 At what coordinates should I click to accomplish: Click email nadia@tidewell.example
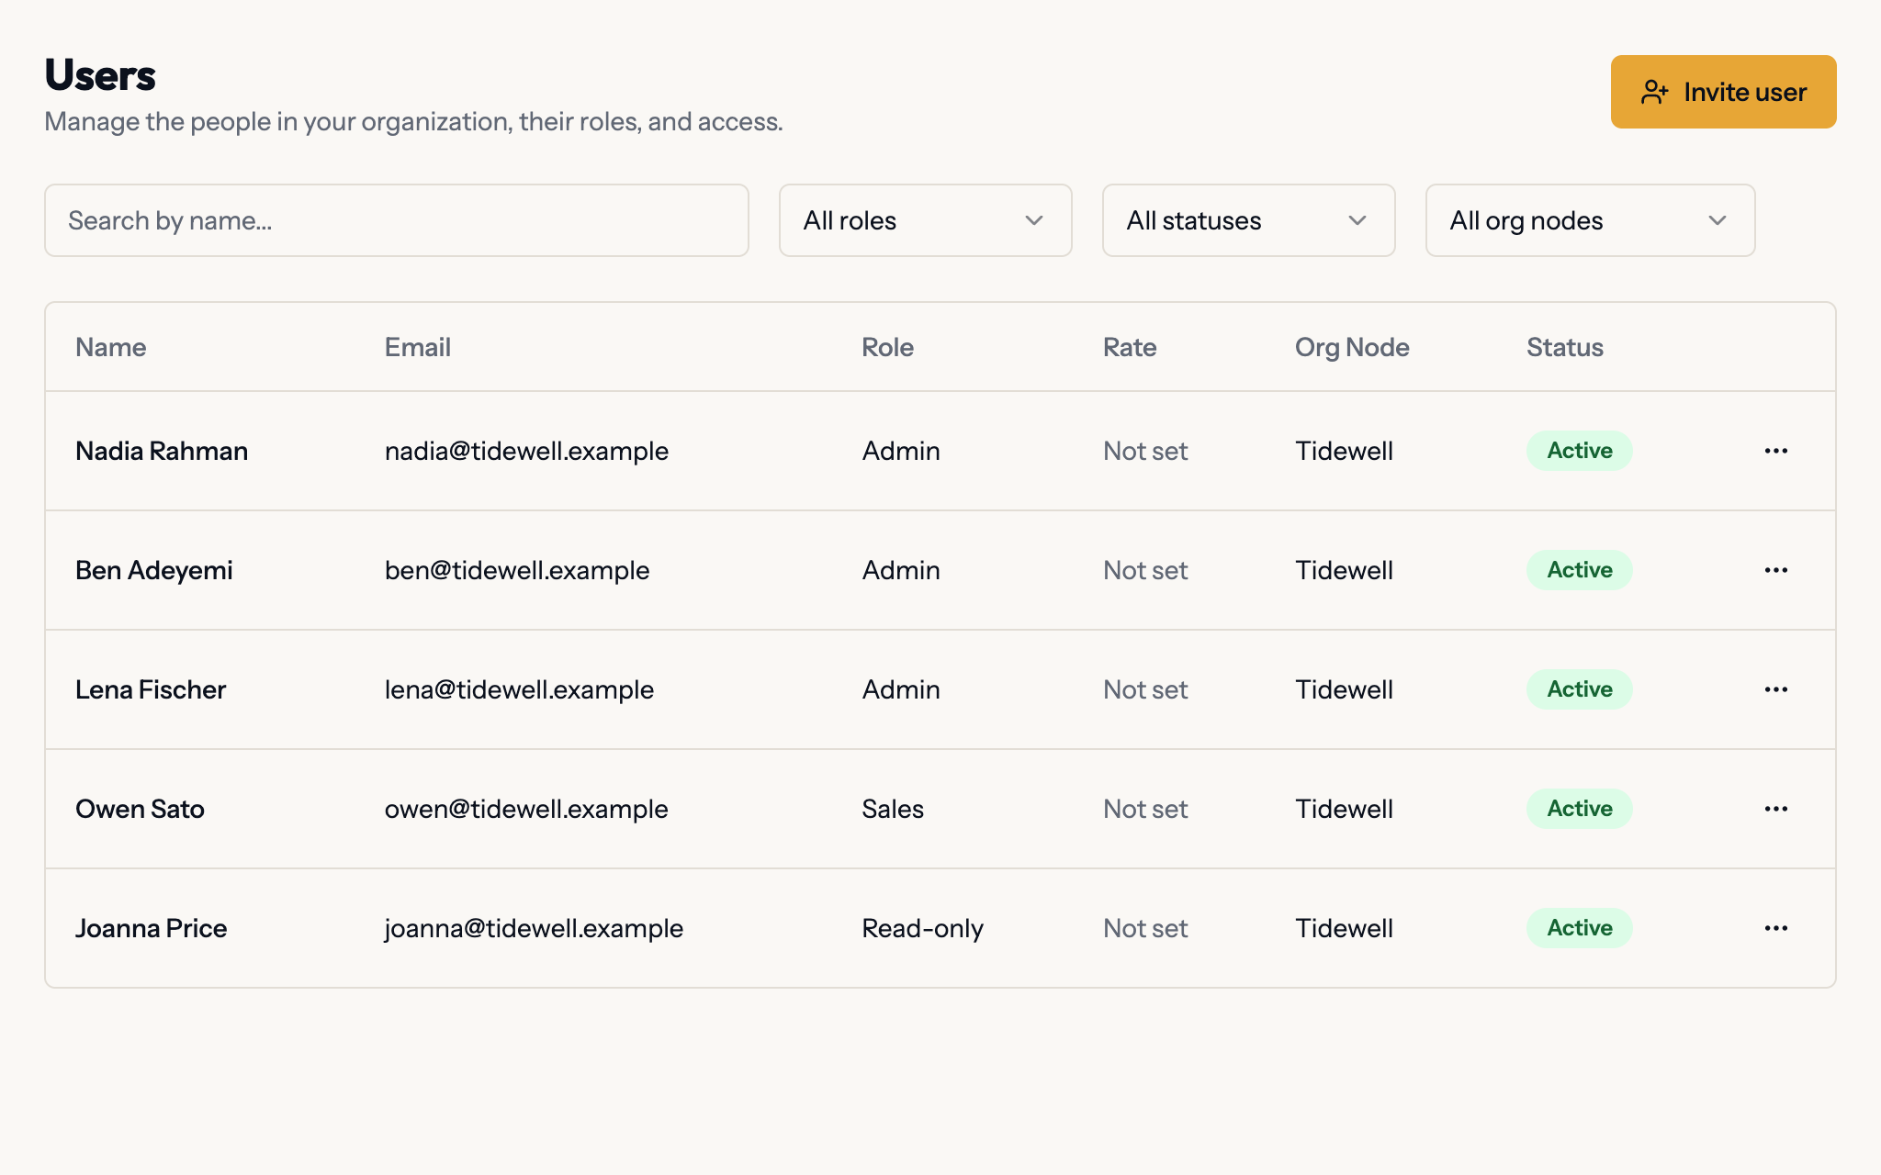click(x=526, y=451)
